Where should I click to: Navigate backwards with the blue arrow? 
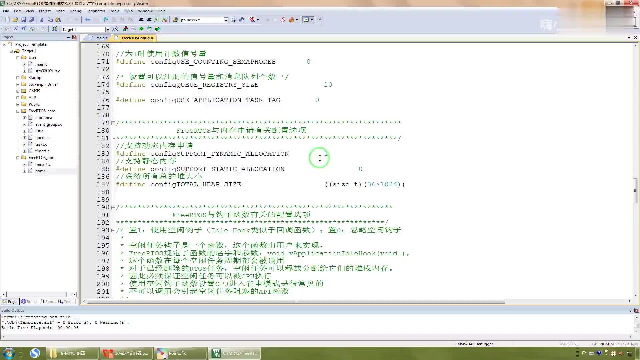coord(87,20)
